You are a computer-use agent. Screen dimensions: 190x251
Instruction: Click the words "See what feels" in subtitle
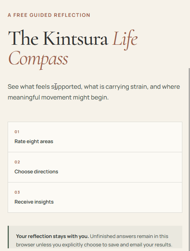29,87
